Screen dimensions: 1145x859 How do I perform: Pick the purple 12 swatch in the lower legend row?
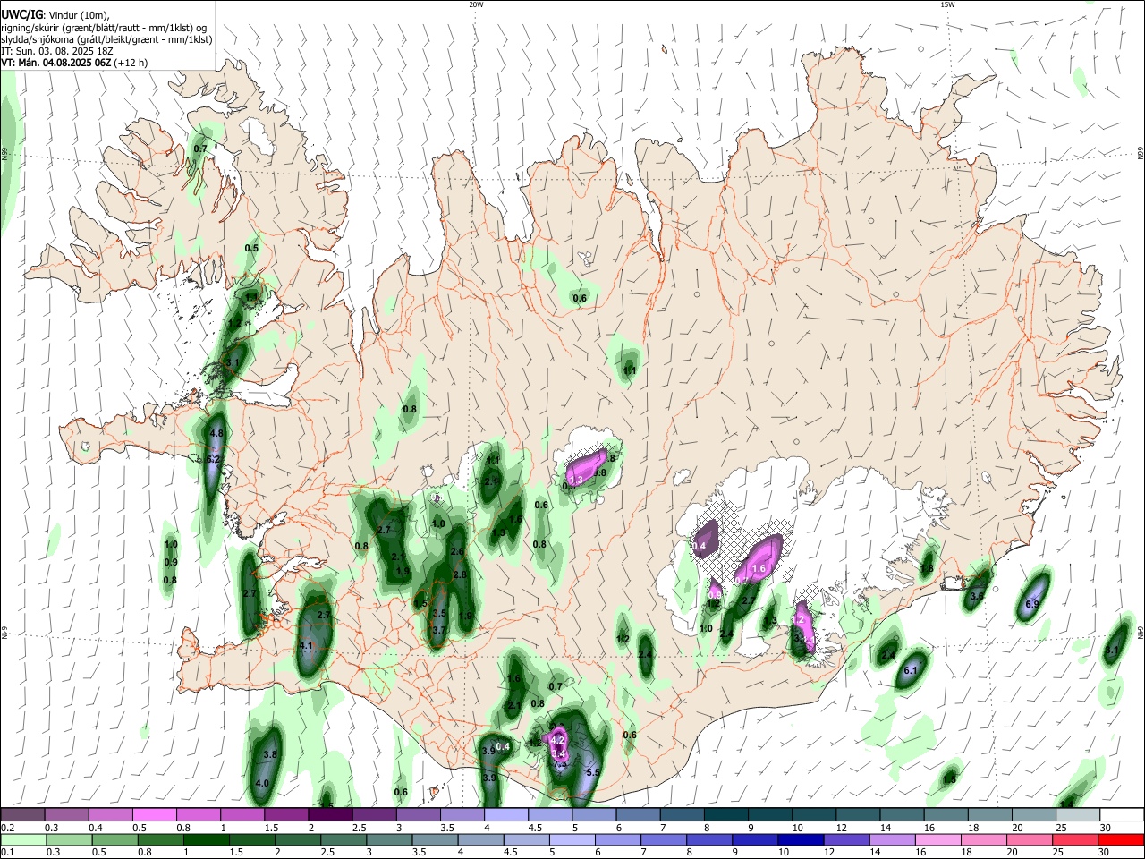coord(846,839)
